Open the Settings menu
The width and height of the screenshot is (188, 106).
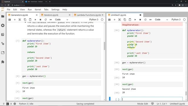tap(56, 9)
